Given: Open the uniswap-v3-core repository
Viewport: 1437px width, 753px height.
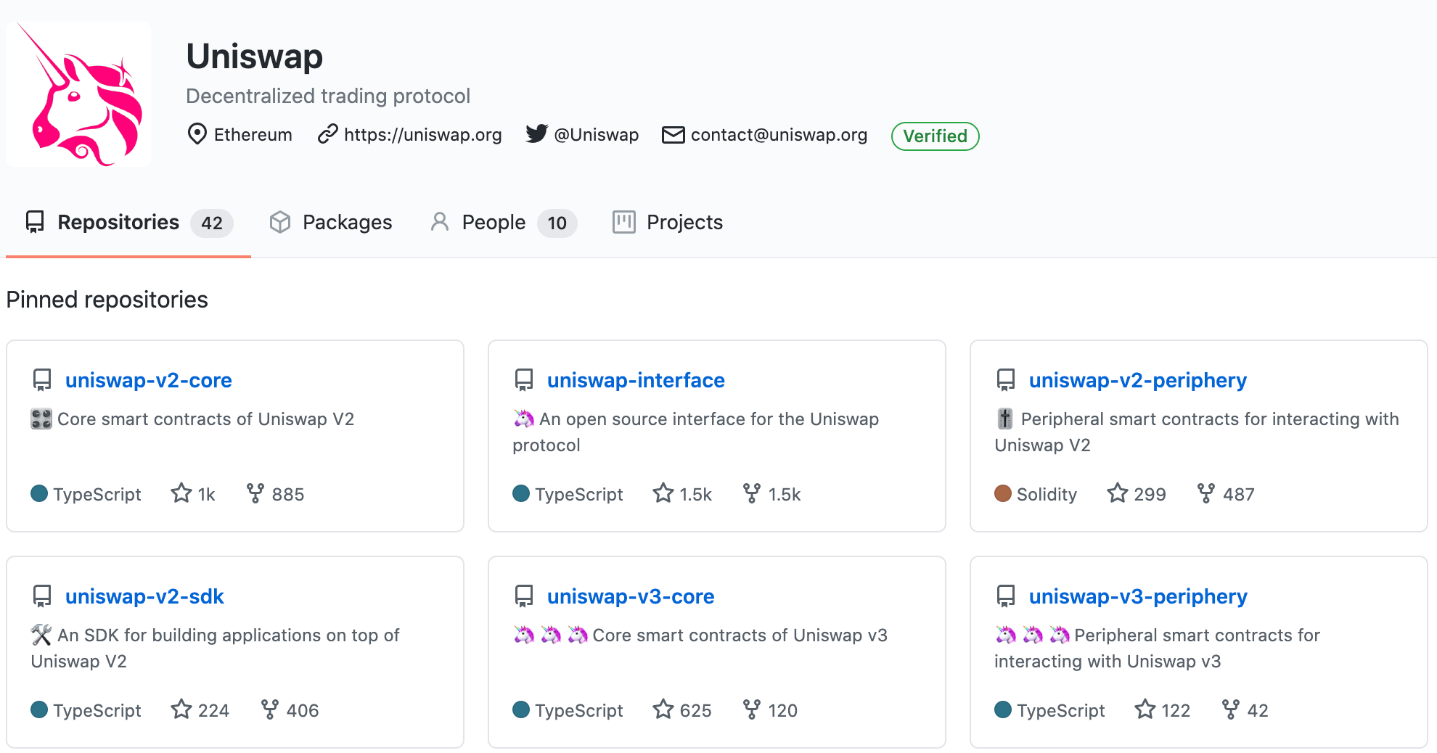Looking at the screenshot, I should (631, 596).
